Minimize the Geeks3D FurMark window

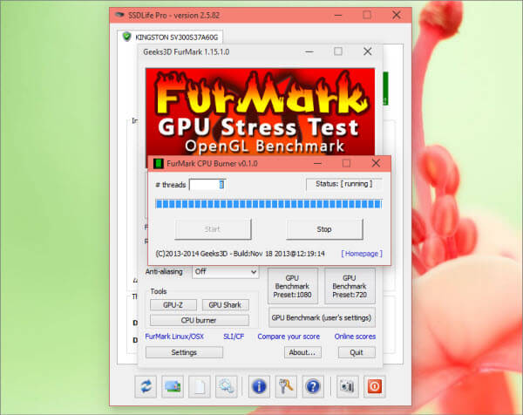(x=309, y=51)
